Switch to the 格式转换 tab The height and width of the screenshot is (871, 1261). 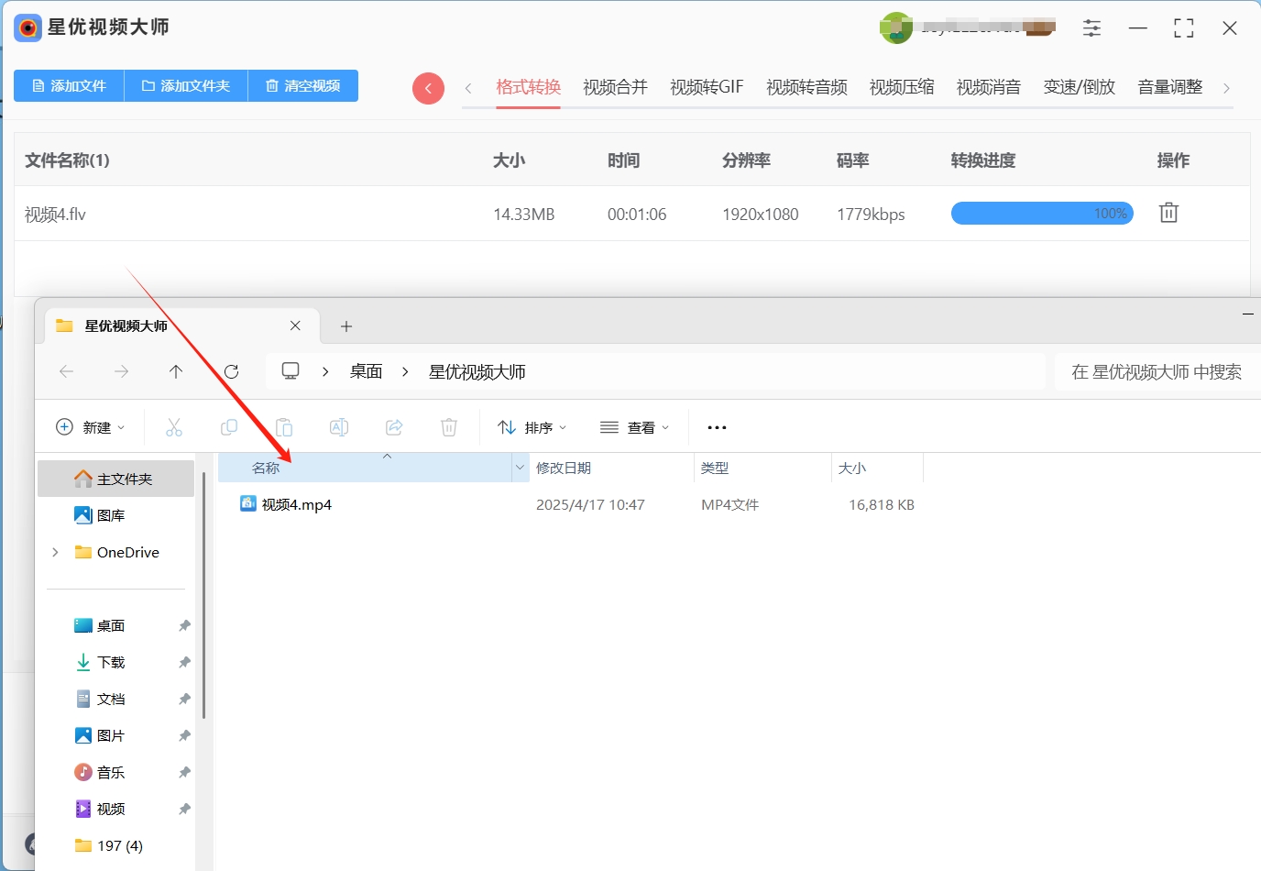pos(528,87)
